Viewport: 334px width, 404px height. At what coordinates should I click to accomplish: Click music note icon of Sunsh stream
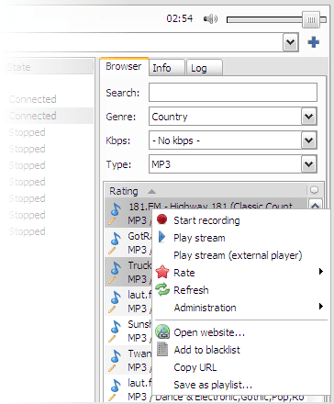[x=116, y=327]
